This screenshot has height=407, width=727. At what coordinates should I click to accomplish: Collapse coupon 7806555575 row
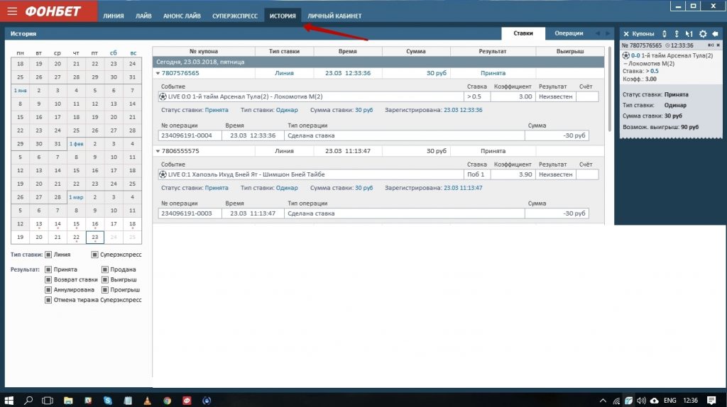tap(158, 151)
